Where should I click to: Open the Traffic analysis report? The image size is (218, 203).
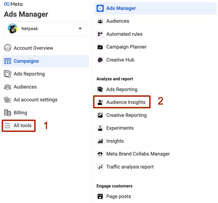tap(130, 167)
